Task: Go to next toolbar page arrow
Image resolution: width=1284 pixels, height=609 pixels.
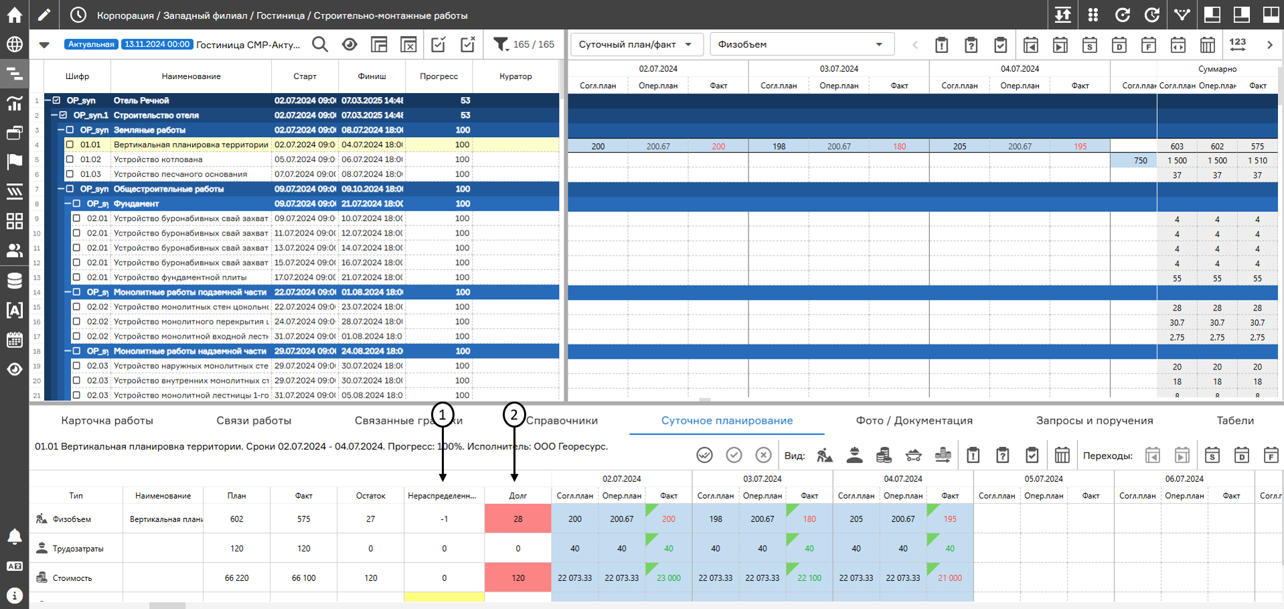Action: (x=1269, y=45)
